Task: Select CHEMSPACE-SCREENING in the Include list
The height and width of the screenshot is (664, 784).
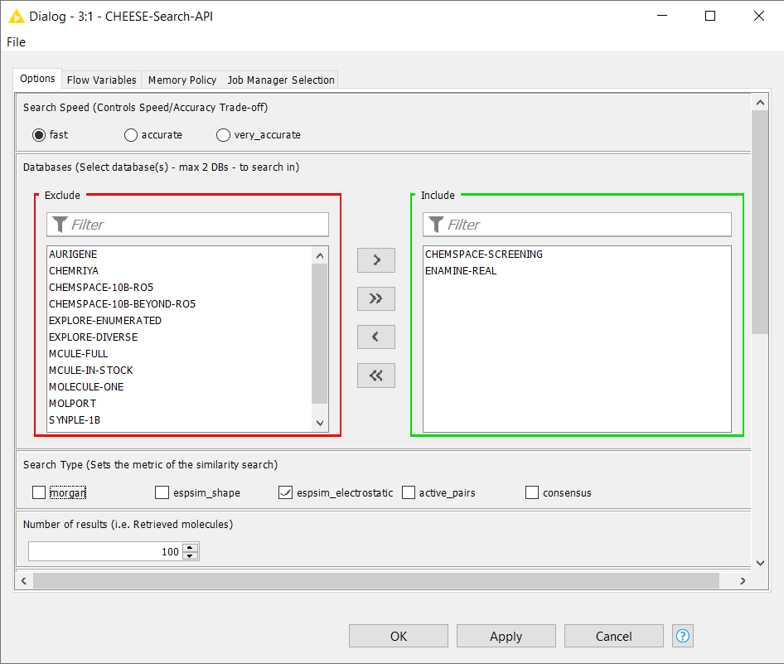Action: click(x=577, y=254)
